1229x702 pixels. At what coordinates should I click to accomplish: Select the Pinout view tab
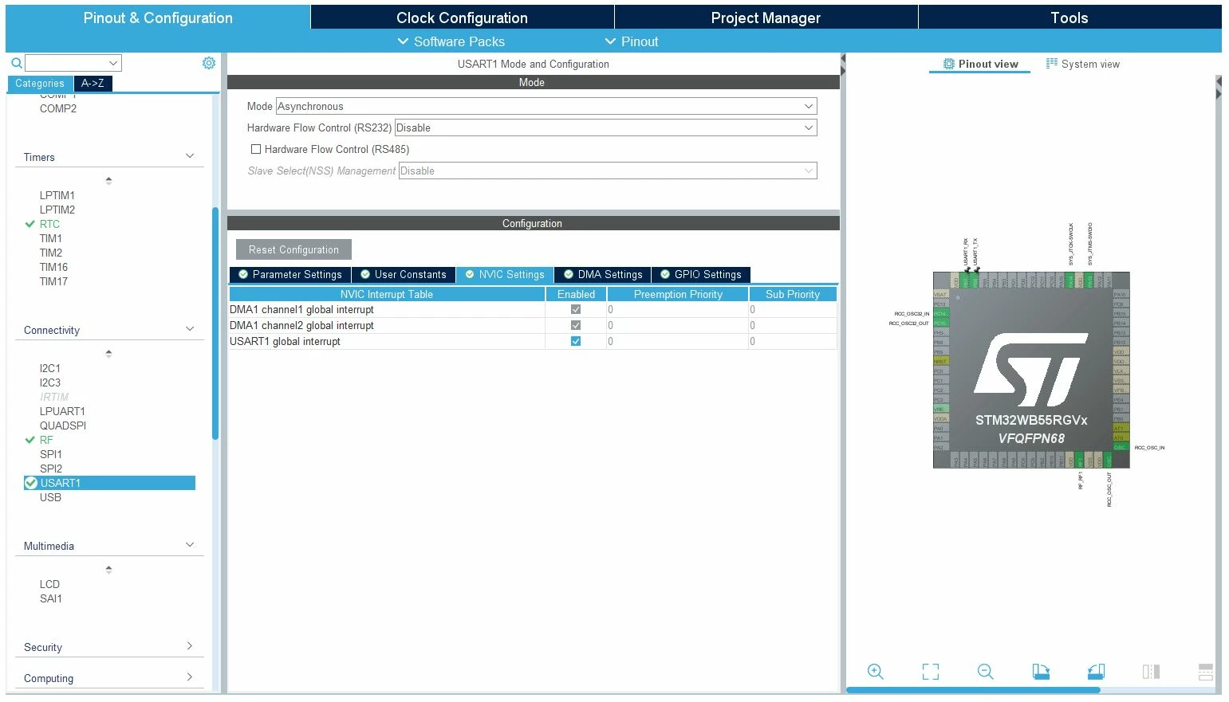click(x=980, y=64)
